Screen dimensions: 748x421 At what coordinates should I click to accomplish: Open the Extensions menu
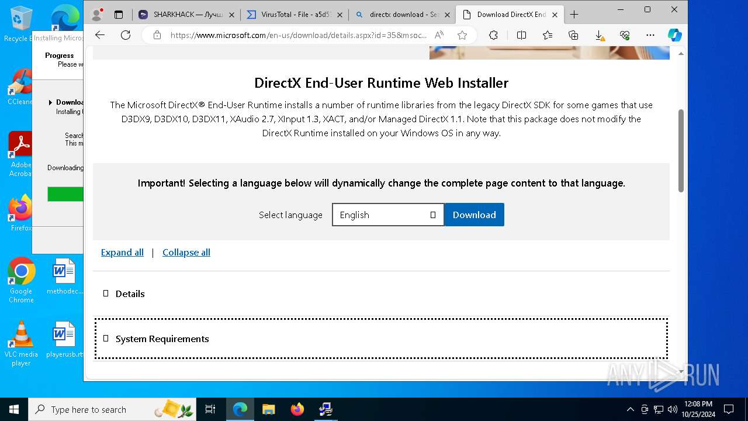[x=493, y=35]
